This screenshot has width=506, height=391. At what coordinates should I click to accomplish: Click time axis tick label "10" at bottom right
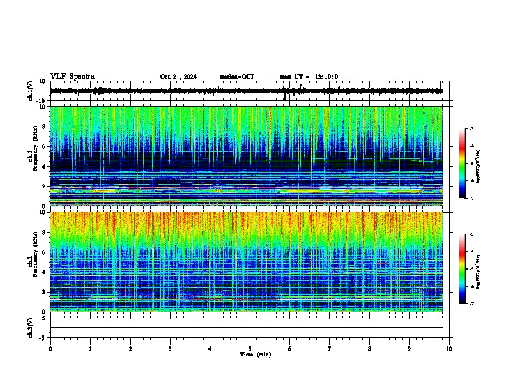tap(449, 349)
